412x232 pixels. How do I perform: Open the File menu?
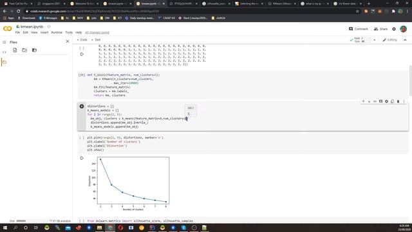[17, 32]
